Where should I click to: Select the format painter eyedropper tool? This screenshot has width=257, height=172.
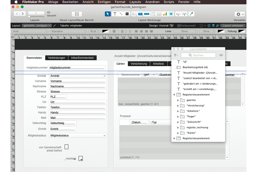pyautogui.click(x=191, y=14)
